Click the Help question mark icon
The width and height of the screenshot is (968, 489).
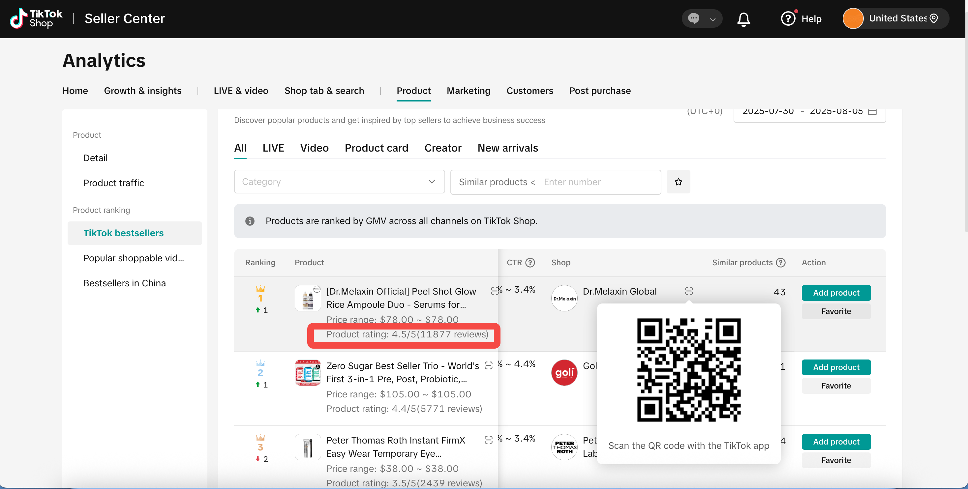tap(788, 18)
